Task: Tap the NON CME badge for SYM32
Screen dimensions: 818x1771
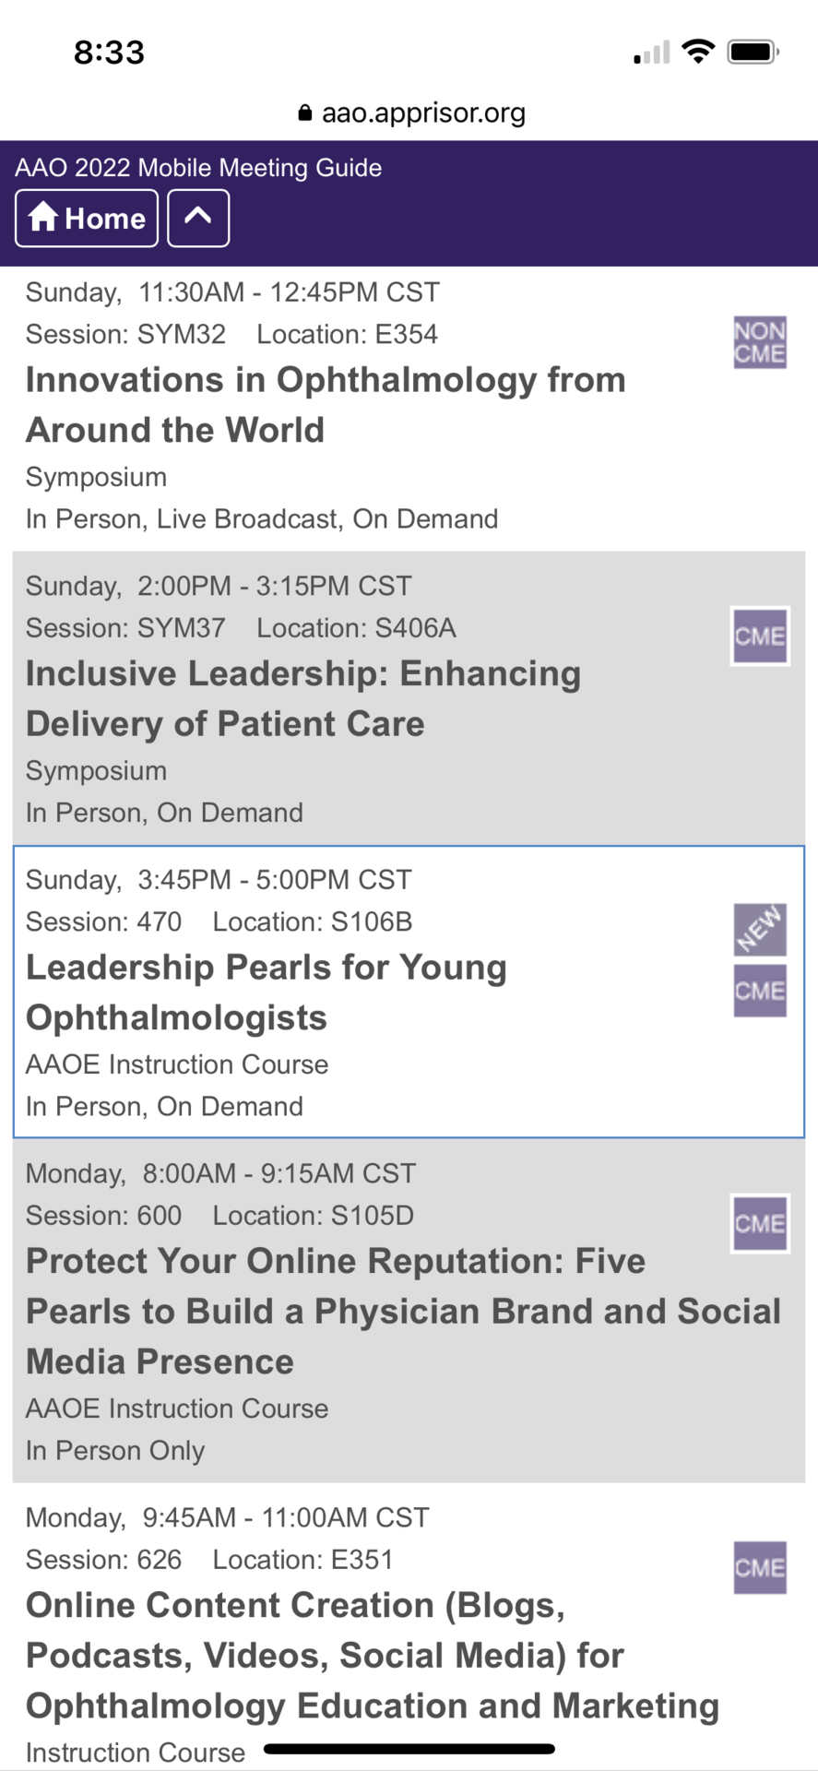Action: click(760, 342)
